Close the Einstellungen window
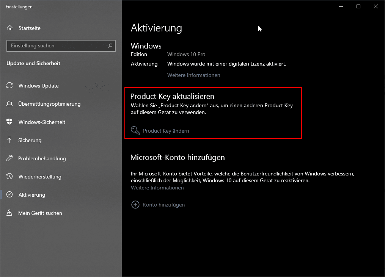This screenshot has height=277, width=385. (376, 6)
